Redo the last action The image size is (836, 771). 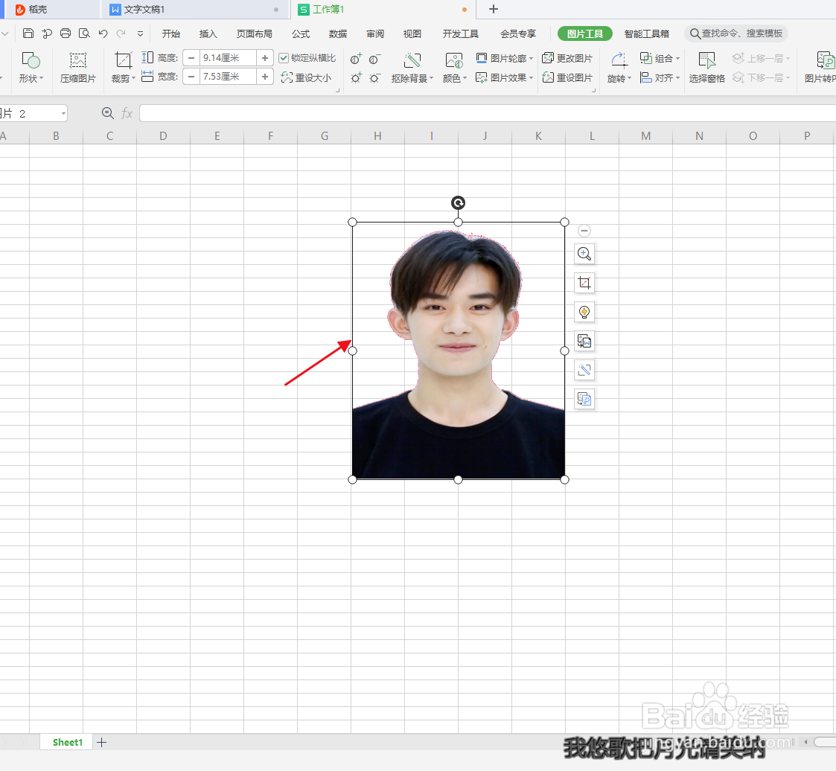point(121,33)
